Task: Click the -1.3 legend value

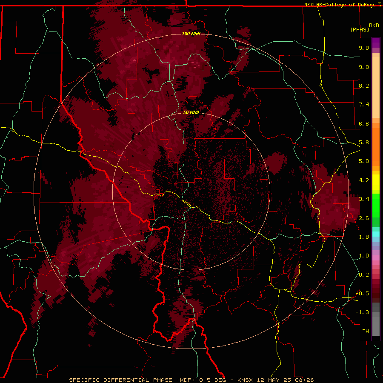Action: (362, 312)
